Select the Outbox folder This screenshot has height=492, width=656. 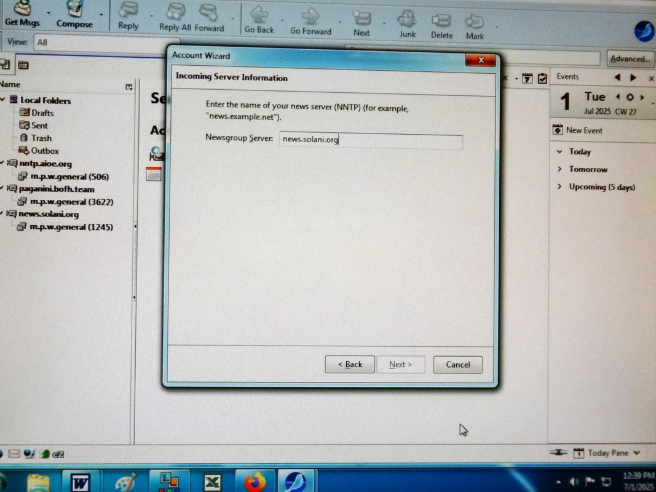tap(44, 151)
